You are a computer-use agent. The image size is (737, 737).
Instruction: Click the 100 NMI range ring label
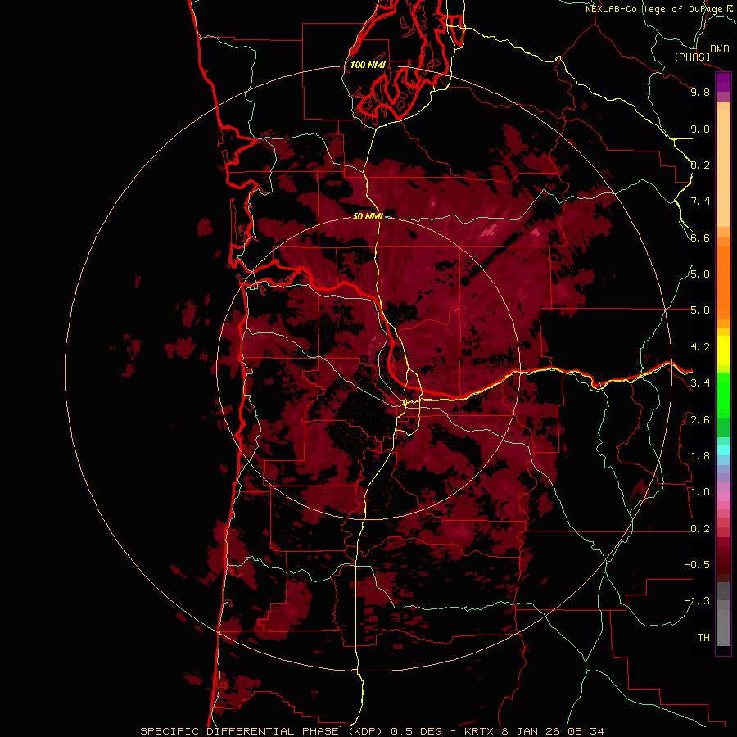coord(368,65)
